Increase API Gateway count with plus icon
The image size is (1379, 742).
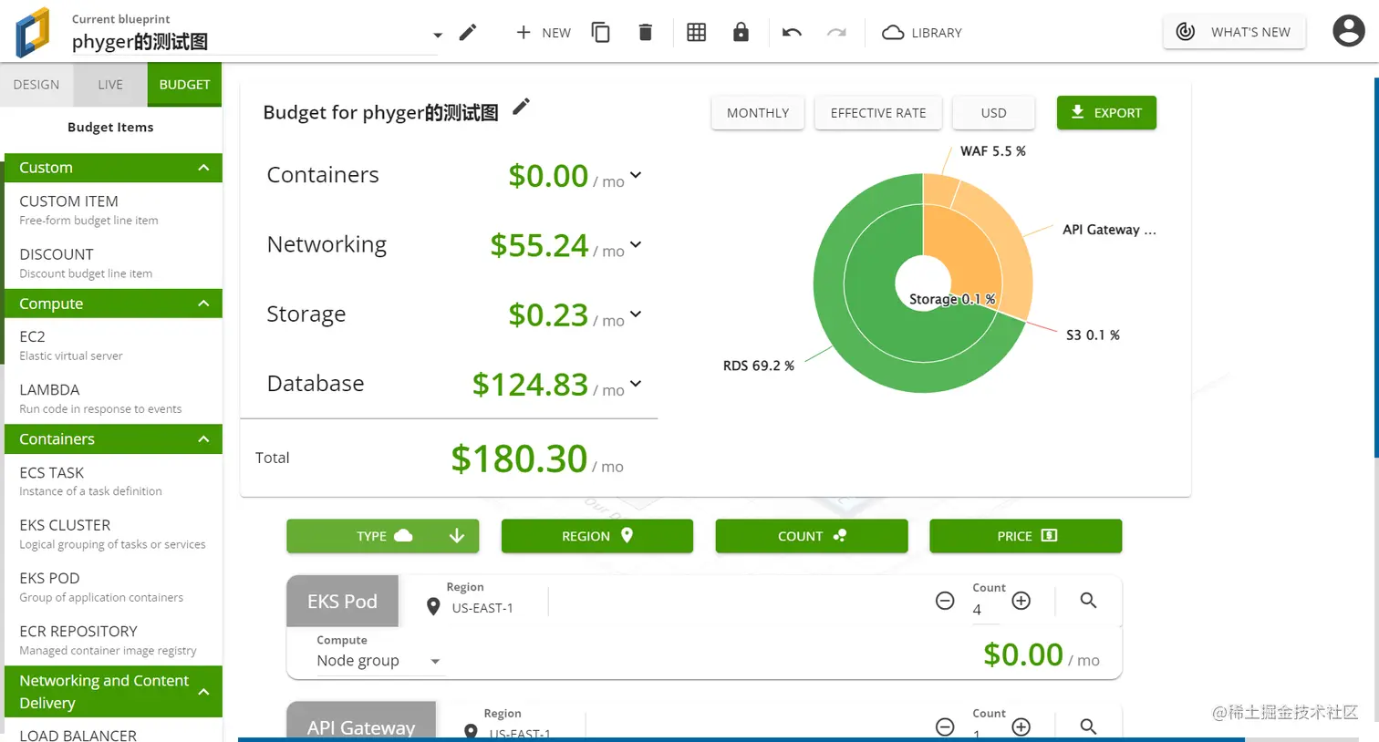[x=1021, y=727]
